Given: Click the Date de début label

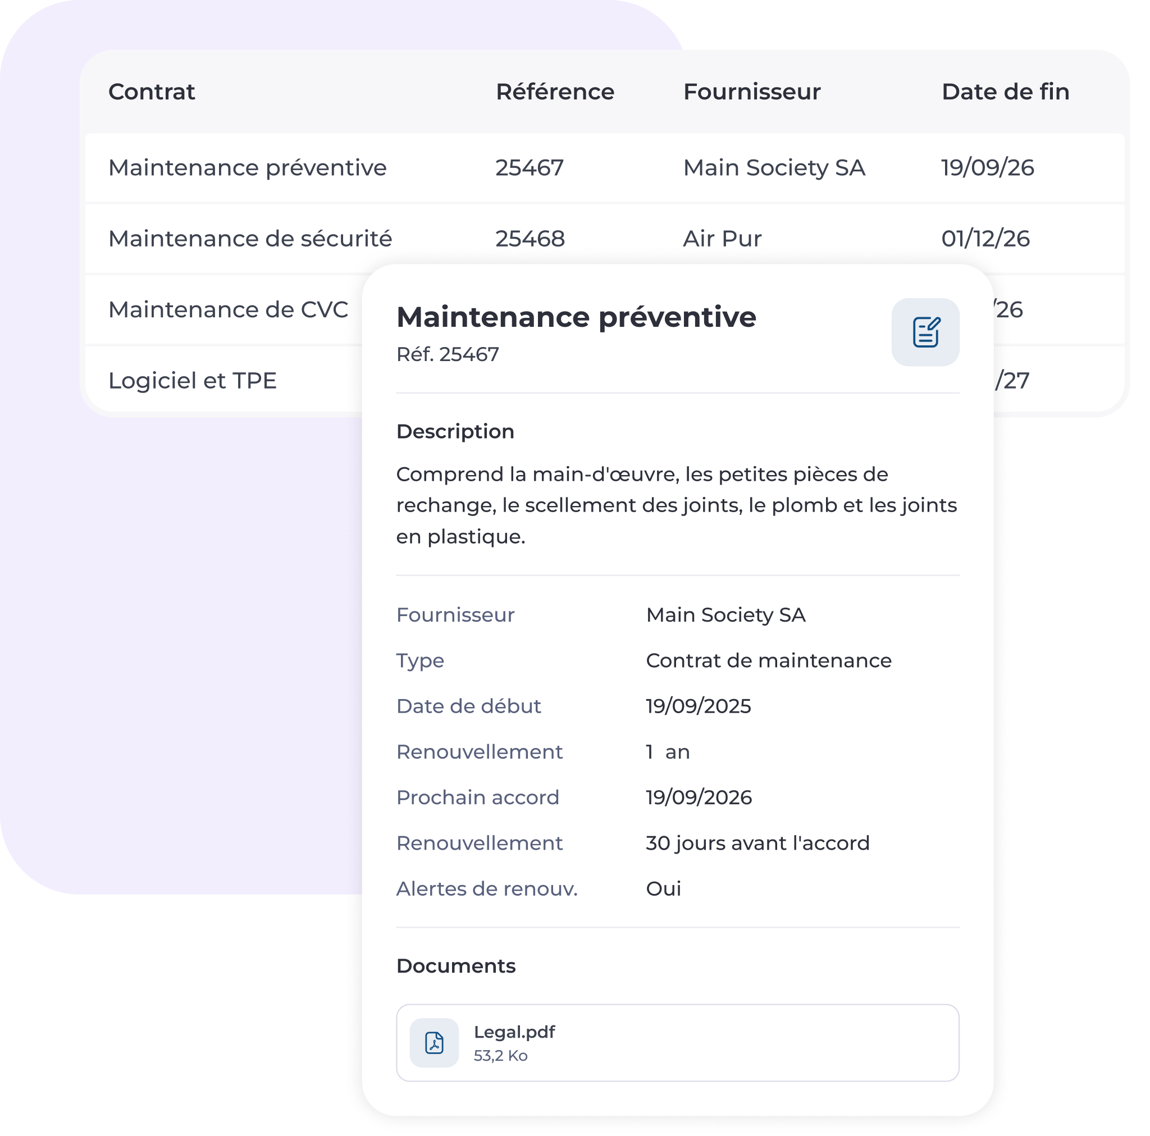Looking at the screenshot, I should tap(468, 706).
